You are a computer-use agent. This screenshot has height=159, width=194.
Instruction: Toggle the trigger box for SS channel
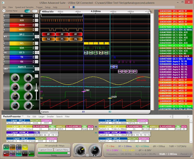[x=37, y=16]
